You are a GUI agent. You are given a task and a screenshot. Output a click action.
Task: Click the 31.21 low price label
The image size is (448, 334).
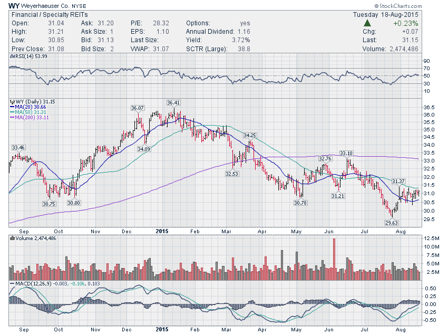[x=338, y=196]
